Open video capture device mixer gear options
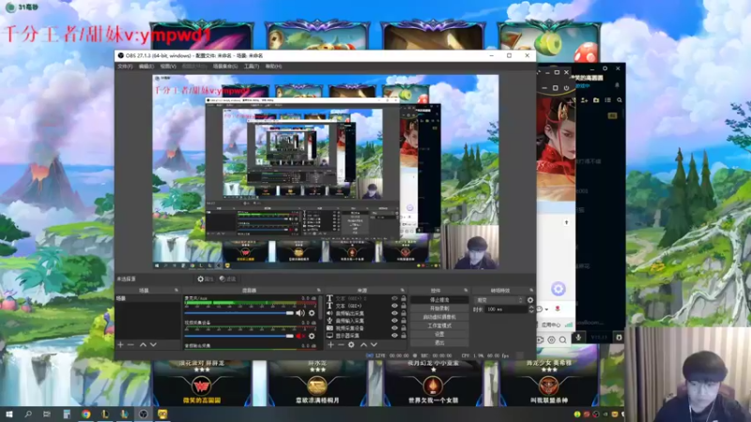This screenshot has height=422, width=751. (312, 336)
